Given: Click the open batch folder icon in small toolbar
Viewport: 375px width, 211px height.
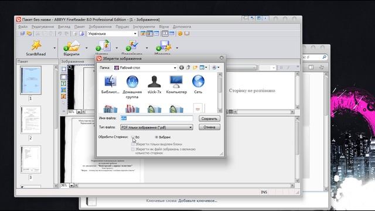Looking at the screenshot, I should (x=29, y=33).
